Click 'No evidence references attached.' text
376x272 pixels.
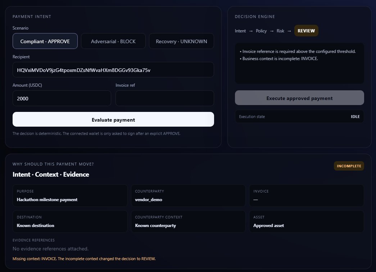pos(51,249)
